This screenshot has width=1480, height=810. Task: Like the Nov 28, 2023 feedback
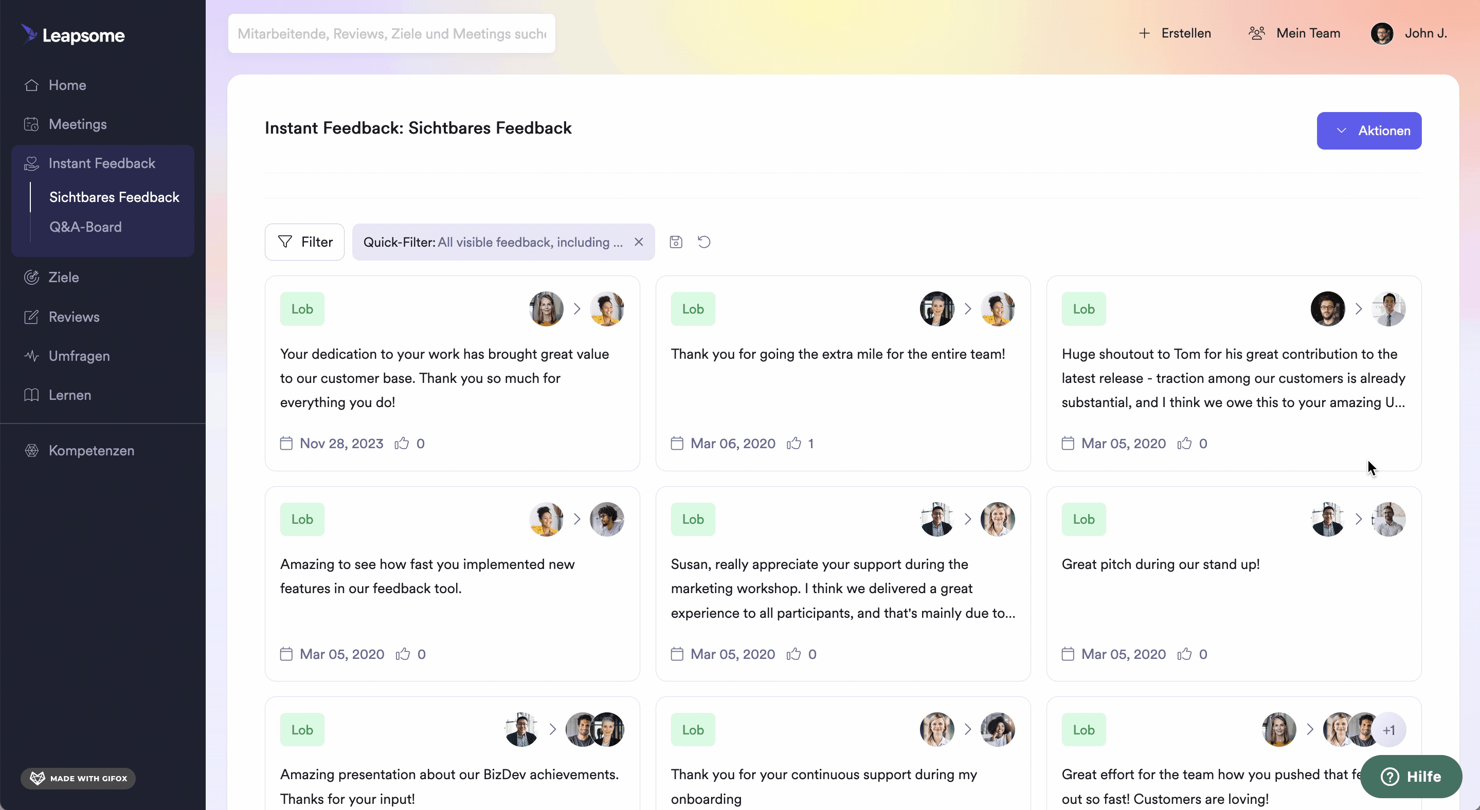point(402,443)
